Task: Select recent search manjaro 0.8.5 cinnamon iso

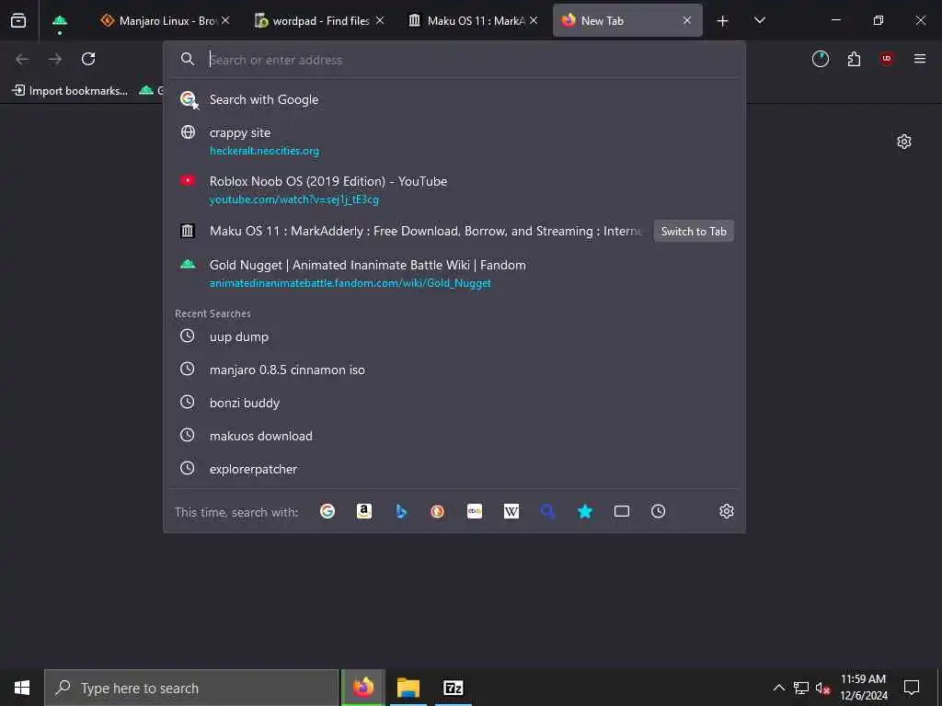Action: 454,370
